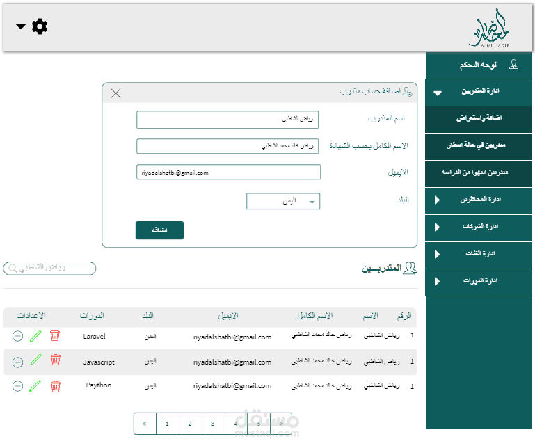535x448 pixels.
Task: Click the add-user icon in dialog title
Action: (408, 91)
